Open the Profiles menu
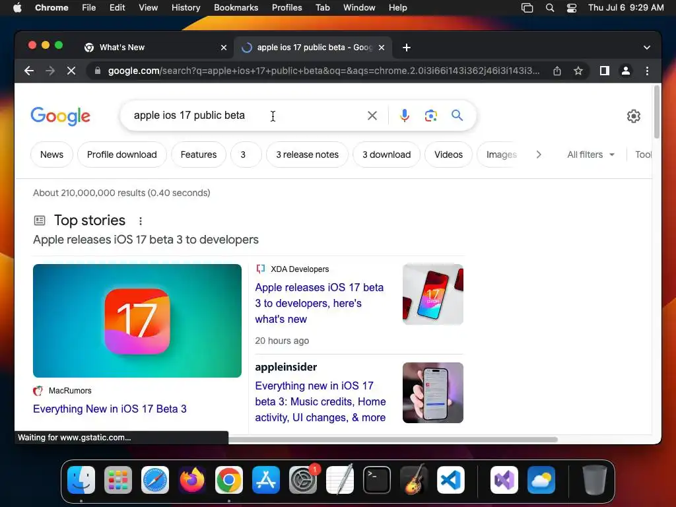Viewport: 676px width, 507px height. point(287,8)
